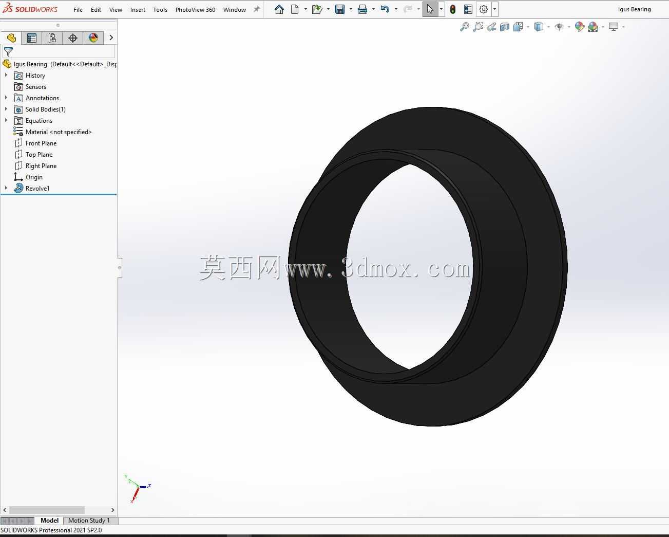Screen dimensions: 669x537
Task: Expand Solid Bodies(1)
Action: (x=6, y=109)
